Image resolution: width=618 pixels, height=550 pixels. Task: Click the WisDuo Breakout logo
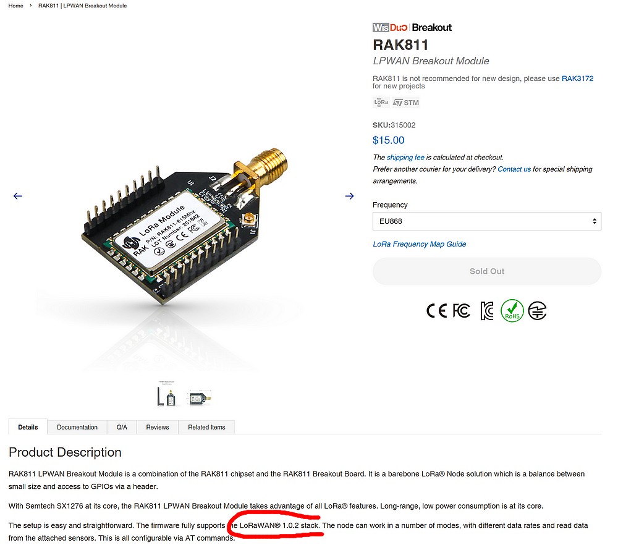[412, 28]
